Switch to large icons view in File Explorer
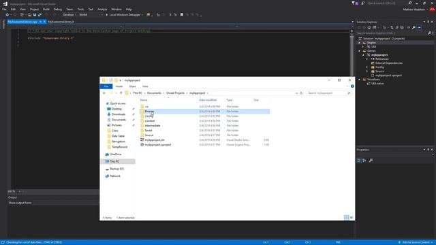Screen dimensions: 436x245 [x=352, y=218]
